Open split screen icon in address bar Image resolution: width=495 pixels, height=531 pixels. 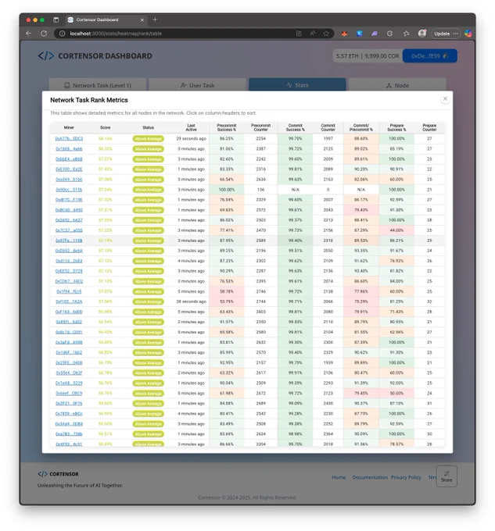click(299, 33)
